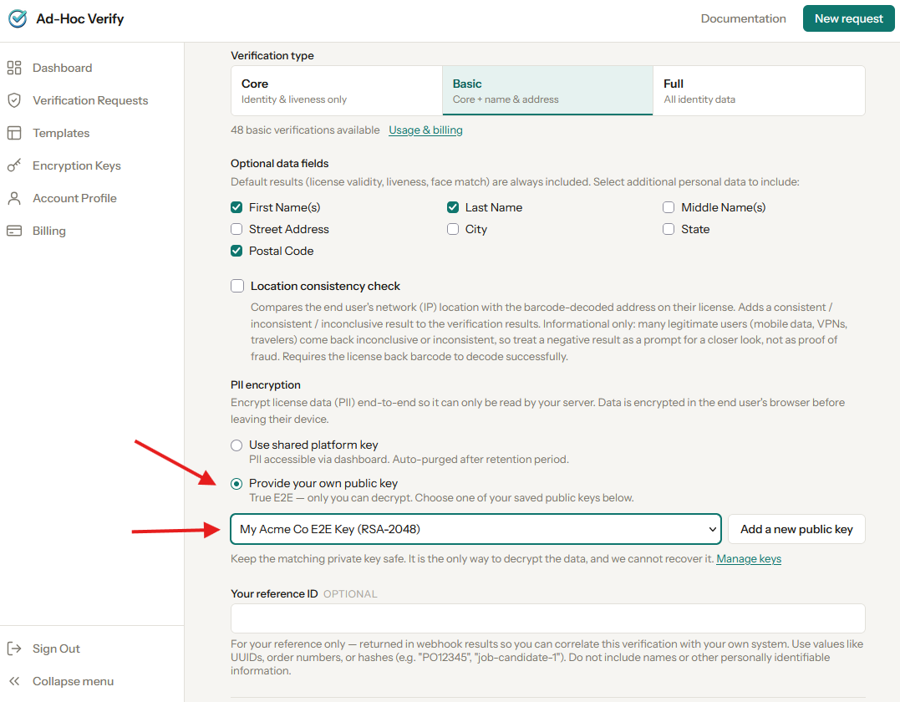Uncheck the Last Name checkbox
Screen dimensions: 900x702
(x=453, y=207)
